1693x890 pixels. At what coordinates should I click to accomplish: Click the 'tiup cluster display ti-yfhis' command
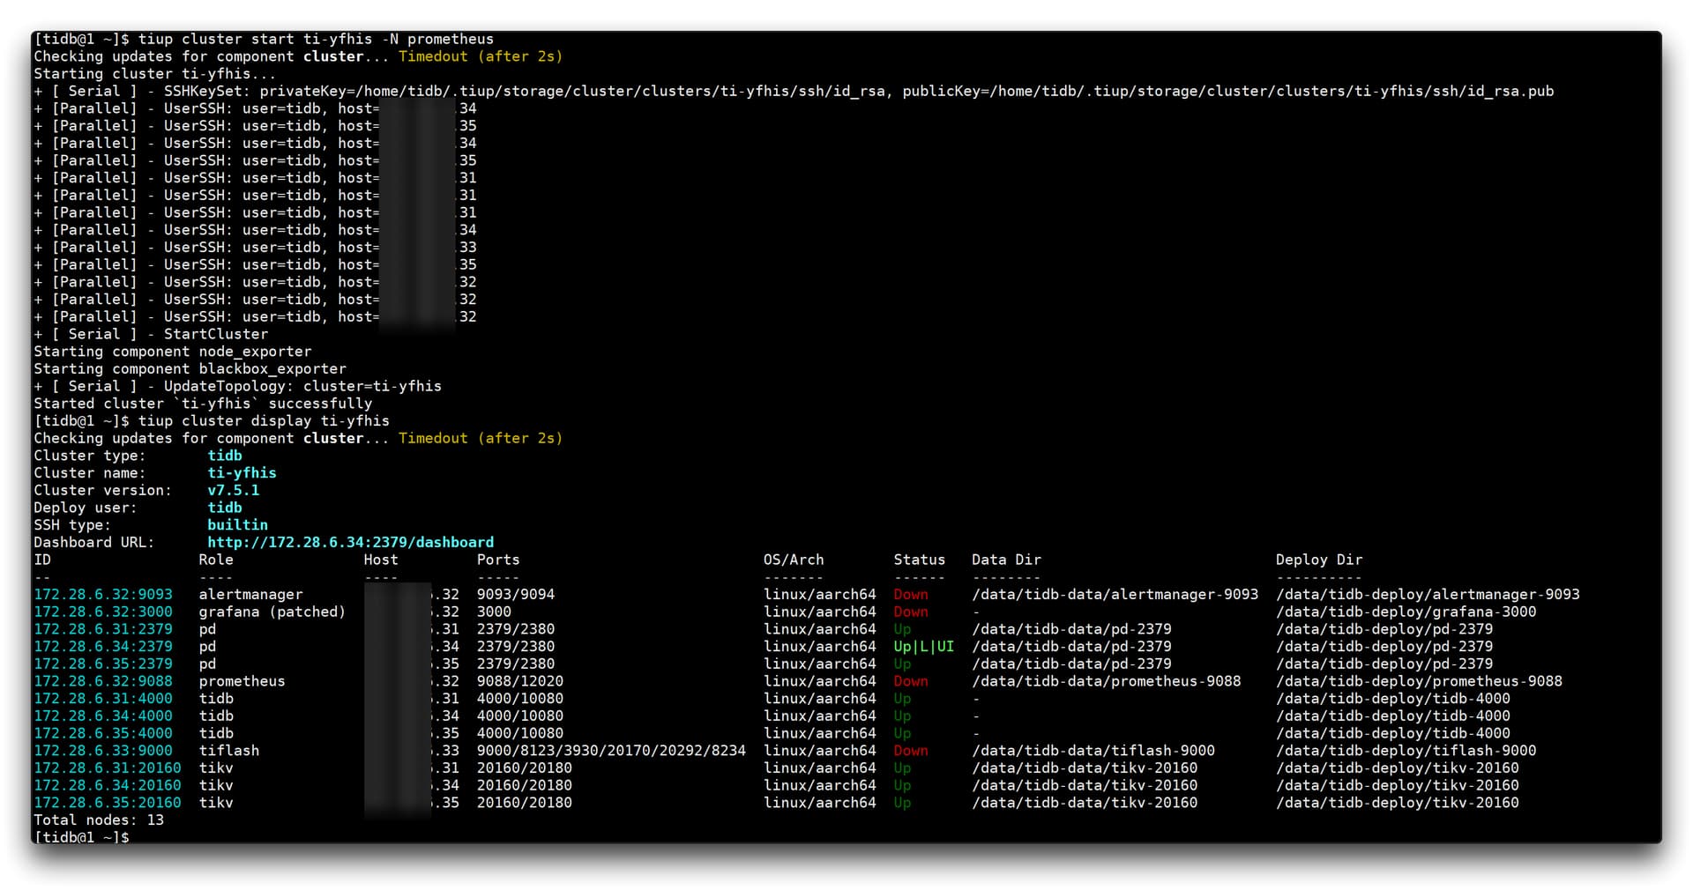click(x=264, y=420)
